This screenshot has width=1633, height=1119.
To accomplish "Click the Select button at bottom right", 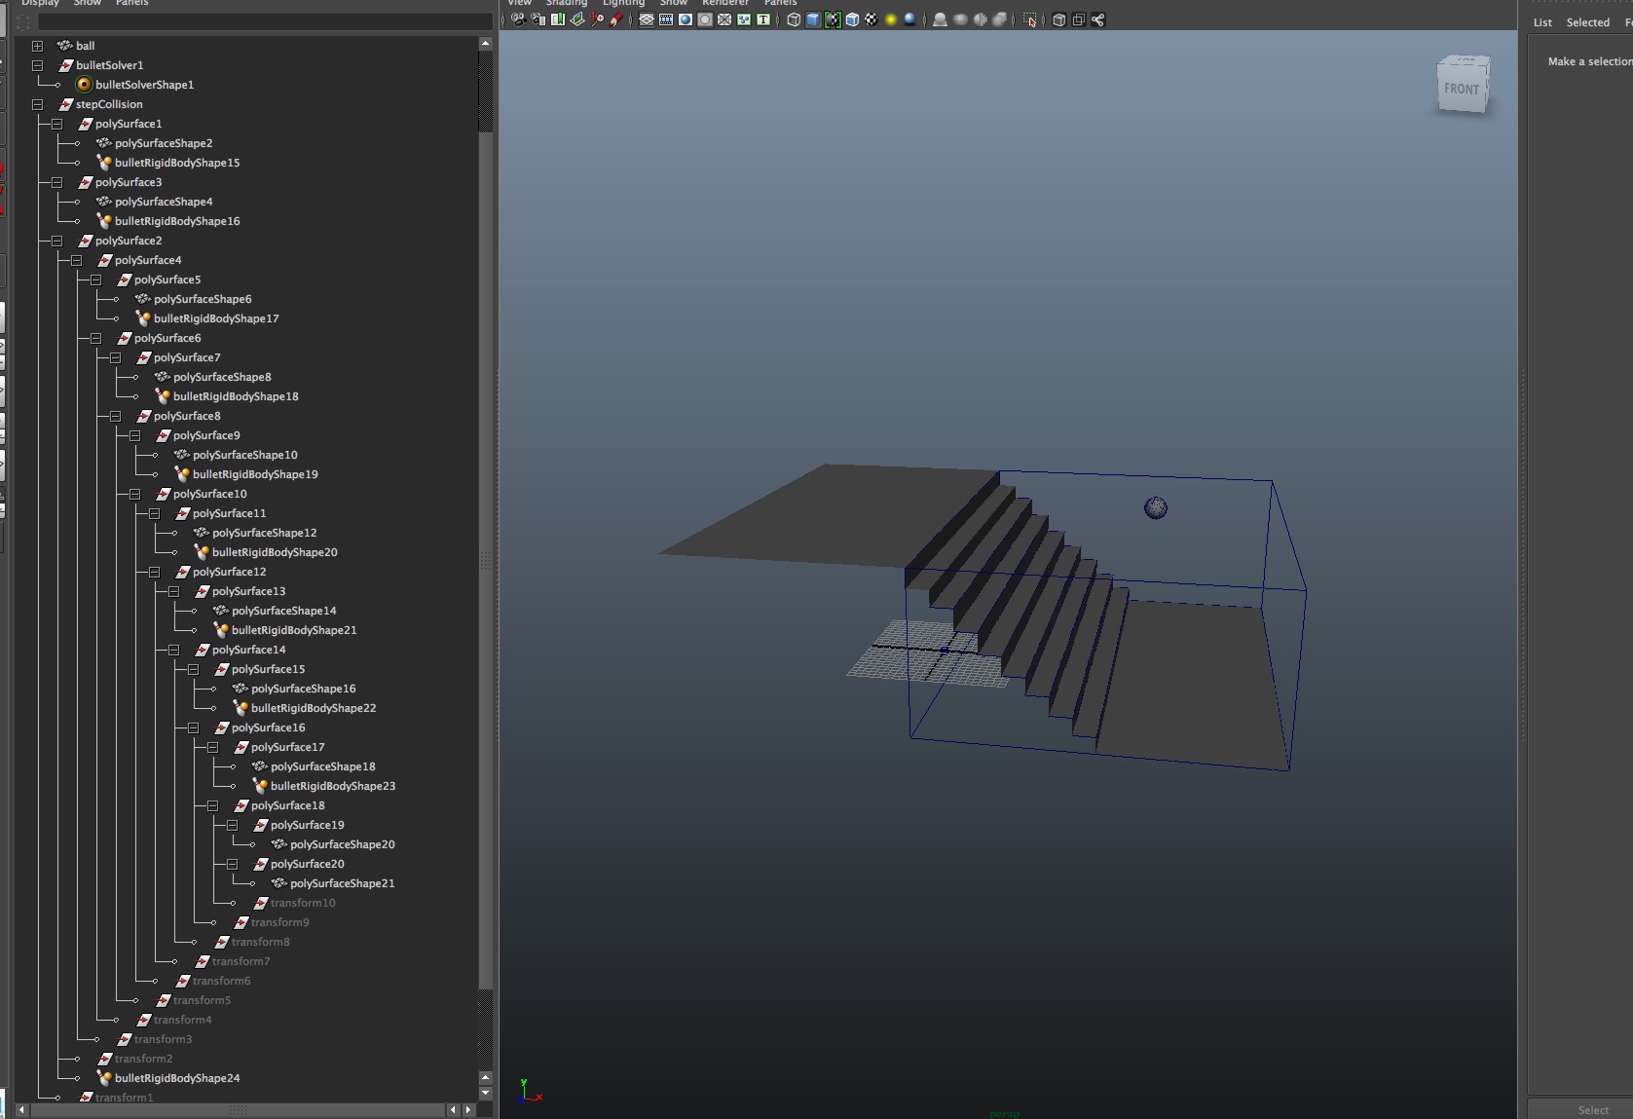I will pyautogui.click(x=1593, y=1109).
